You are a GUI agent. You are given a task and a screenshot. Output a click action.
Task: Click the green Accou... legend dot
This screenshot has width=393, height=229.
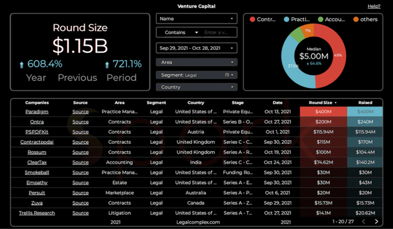point(321,19)
